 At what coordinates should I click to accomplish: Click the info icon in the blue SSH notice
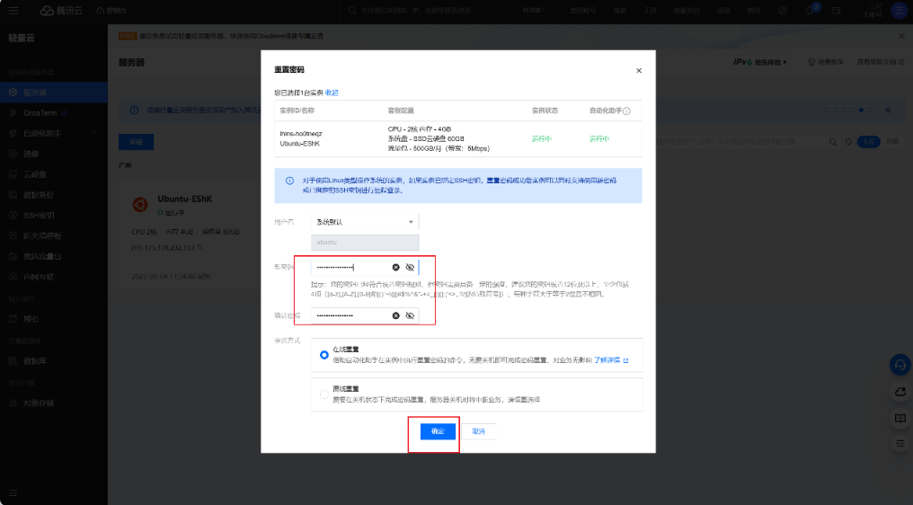pyautogui.click(x=289, y=181)
